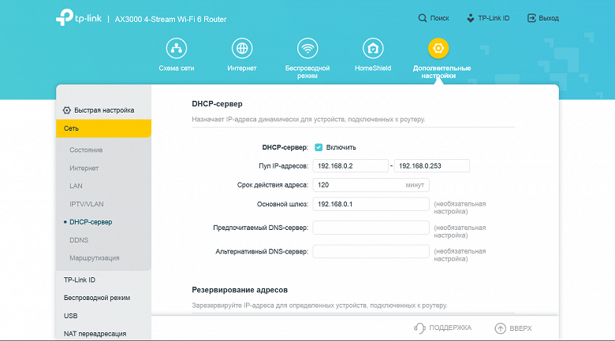The height and width of the screenshot is (341, 615).
Task: Click the Срок действия адреса field
Action: pyautogui.click(x=371, y=185)
